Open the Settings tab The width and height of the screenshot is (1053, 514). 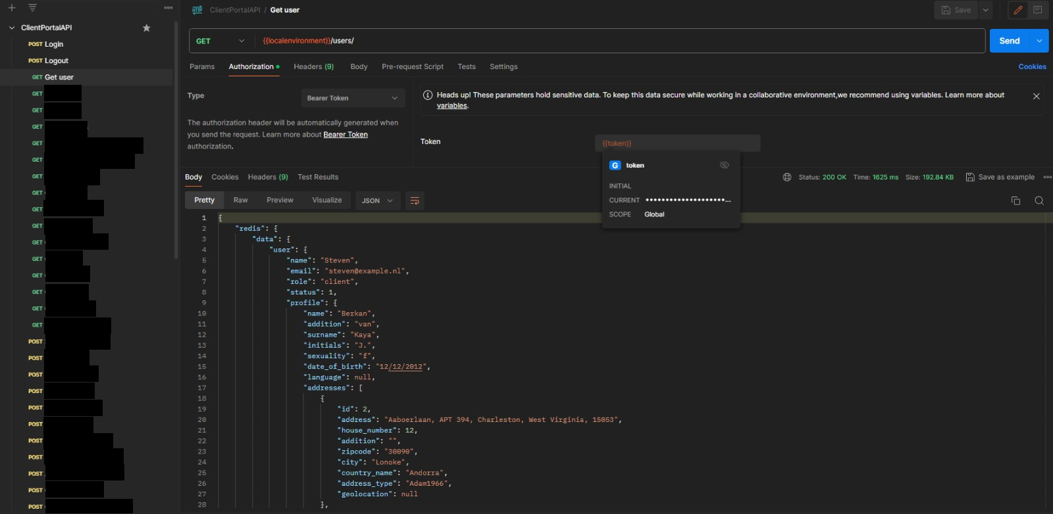click(503, 66)
